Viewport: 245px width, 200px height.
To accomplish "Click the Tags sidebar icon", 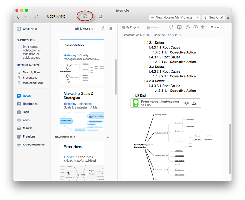I will click(19, 112).
